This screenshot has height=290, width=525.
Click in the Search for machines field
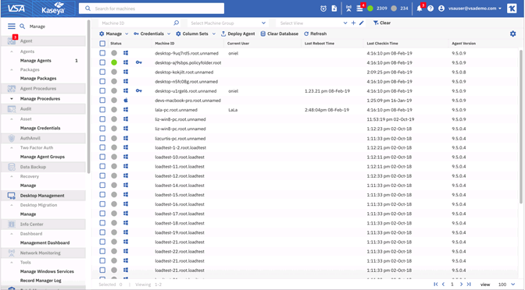(x=152, y=9)
